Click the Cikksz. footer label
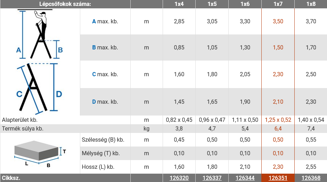327x182 pixels. [x=11, y=178]
